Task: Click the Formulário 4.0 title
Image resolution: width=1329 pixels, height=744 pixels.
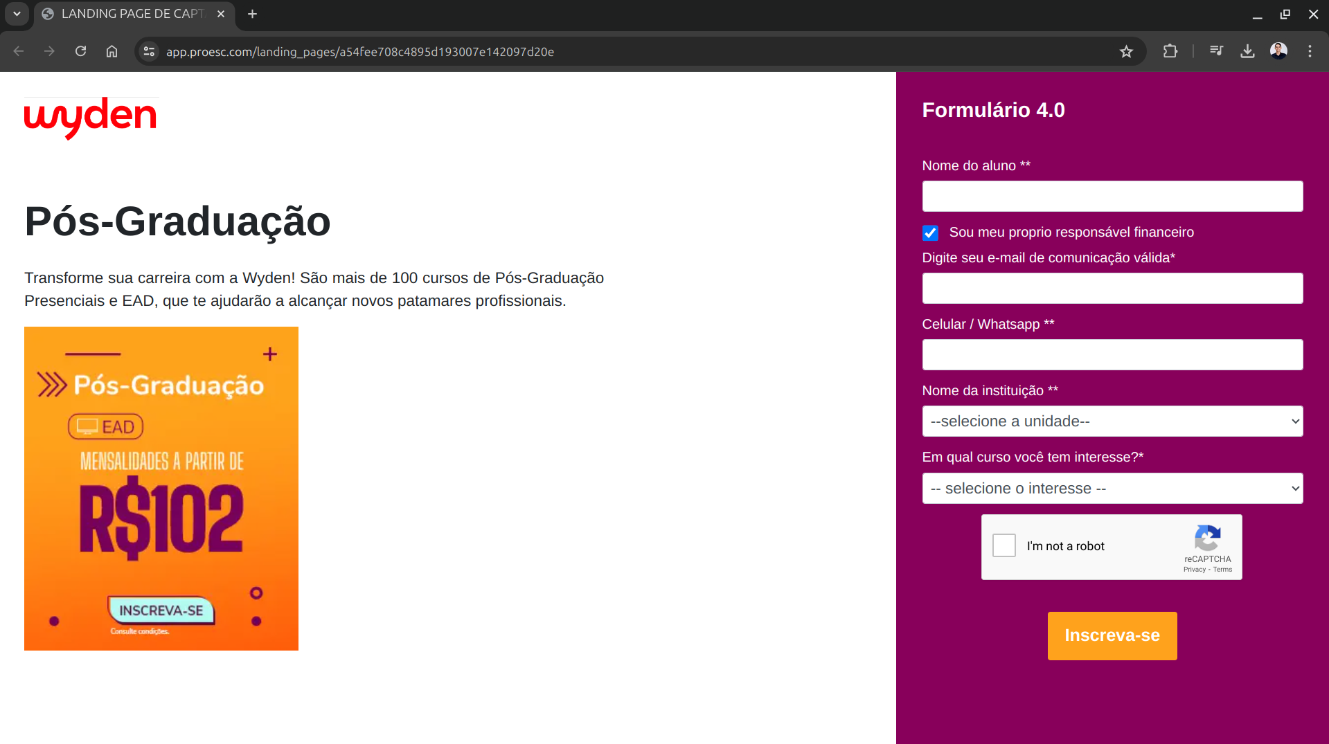Action: click(993, 110)
